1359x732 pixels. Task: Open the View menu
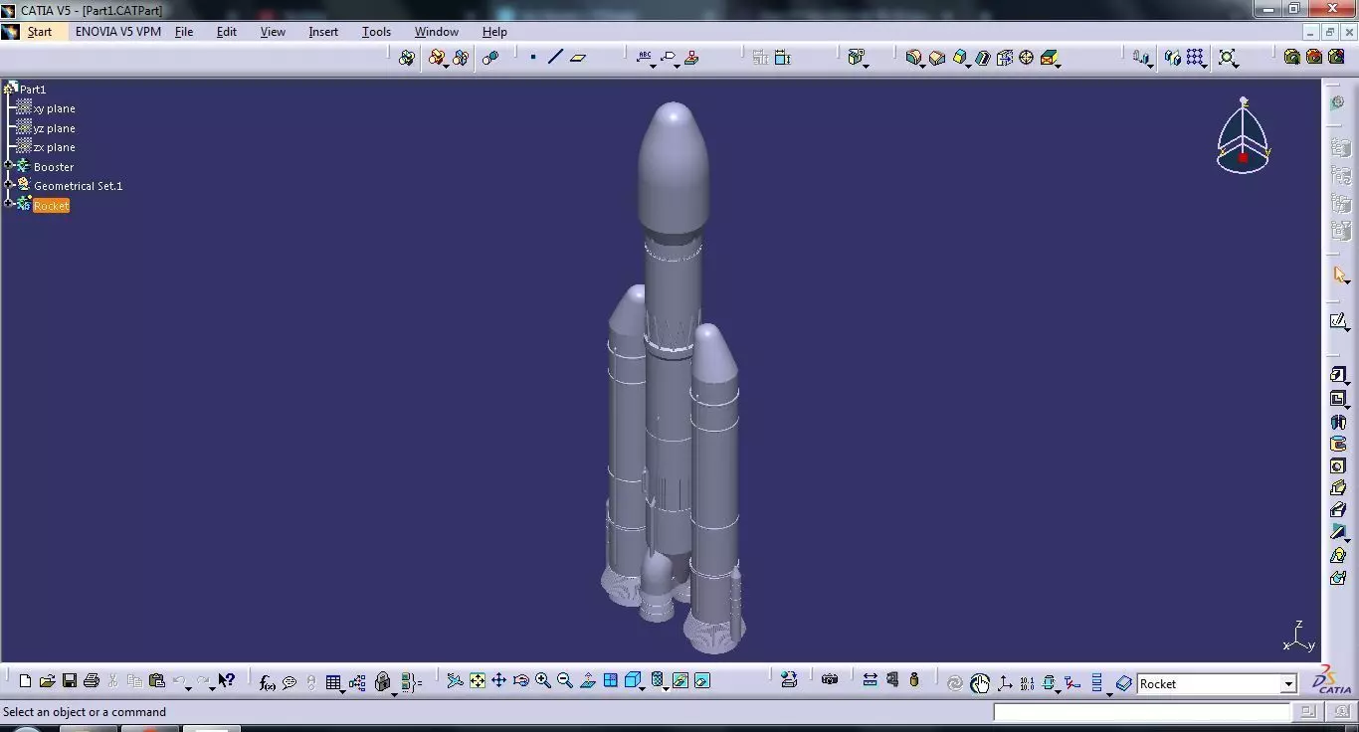click(x=273, y=32)
